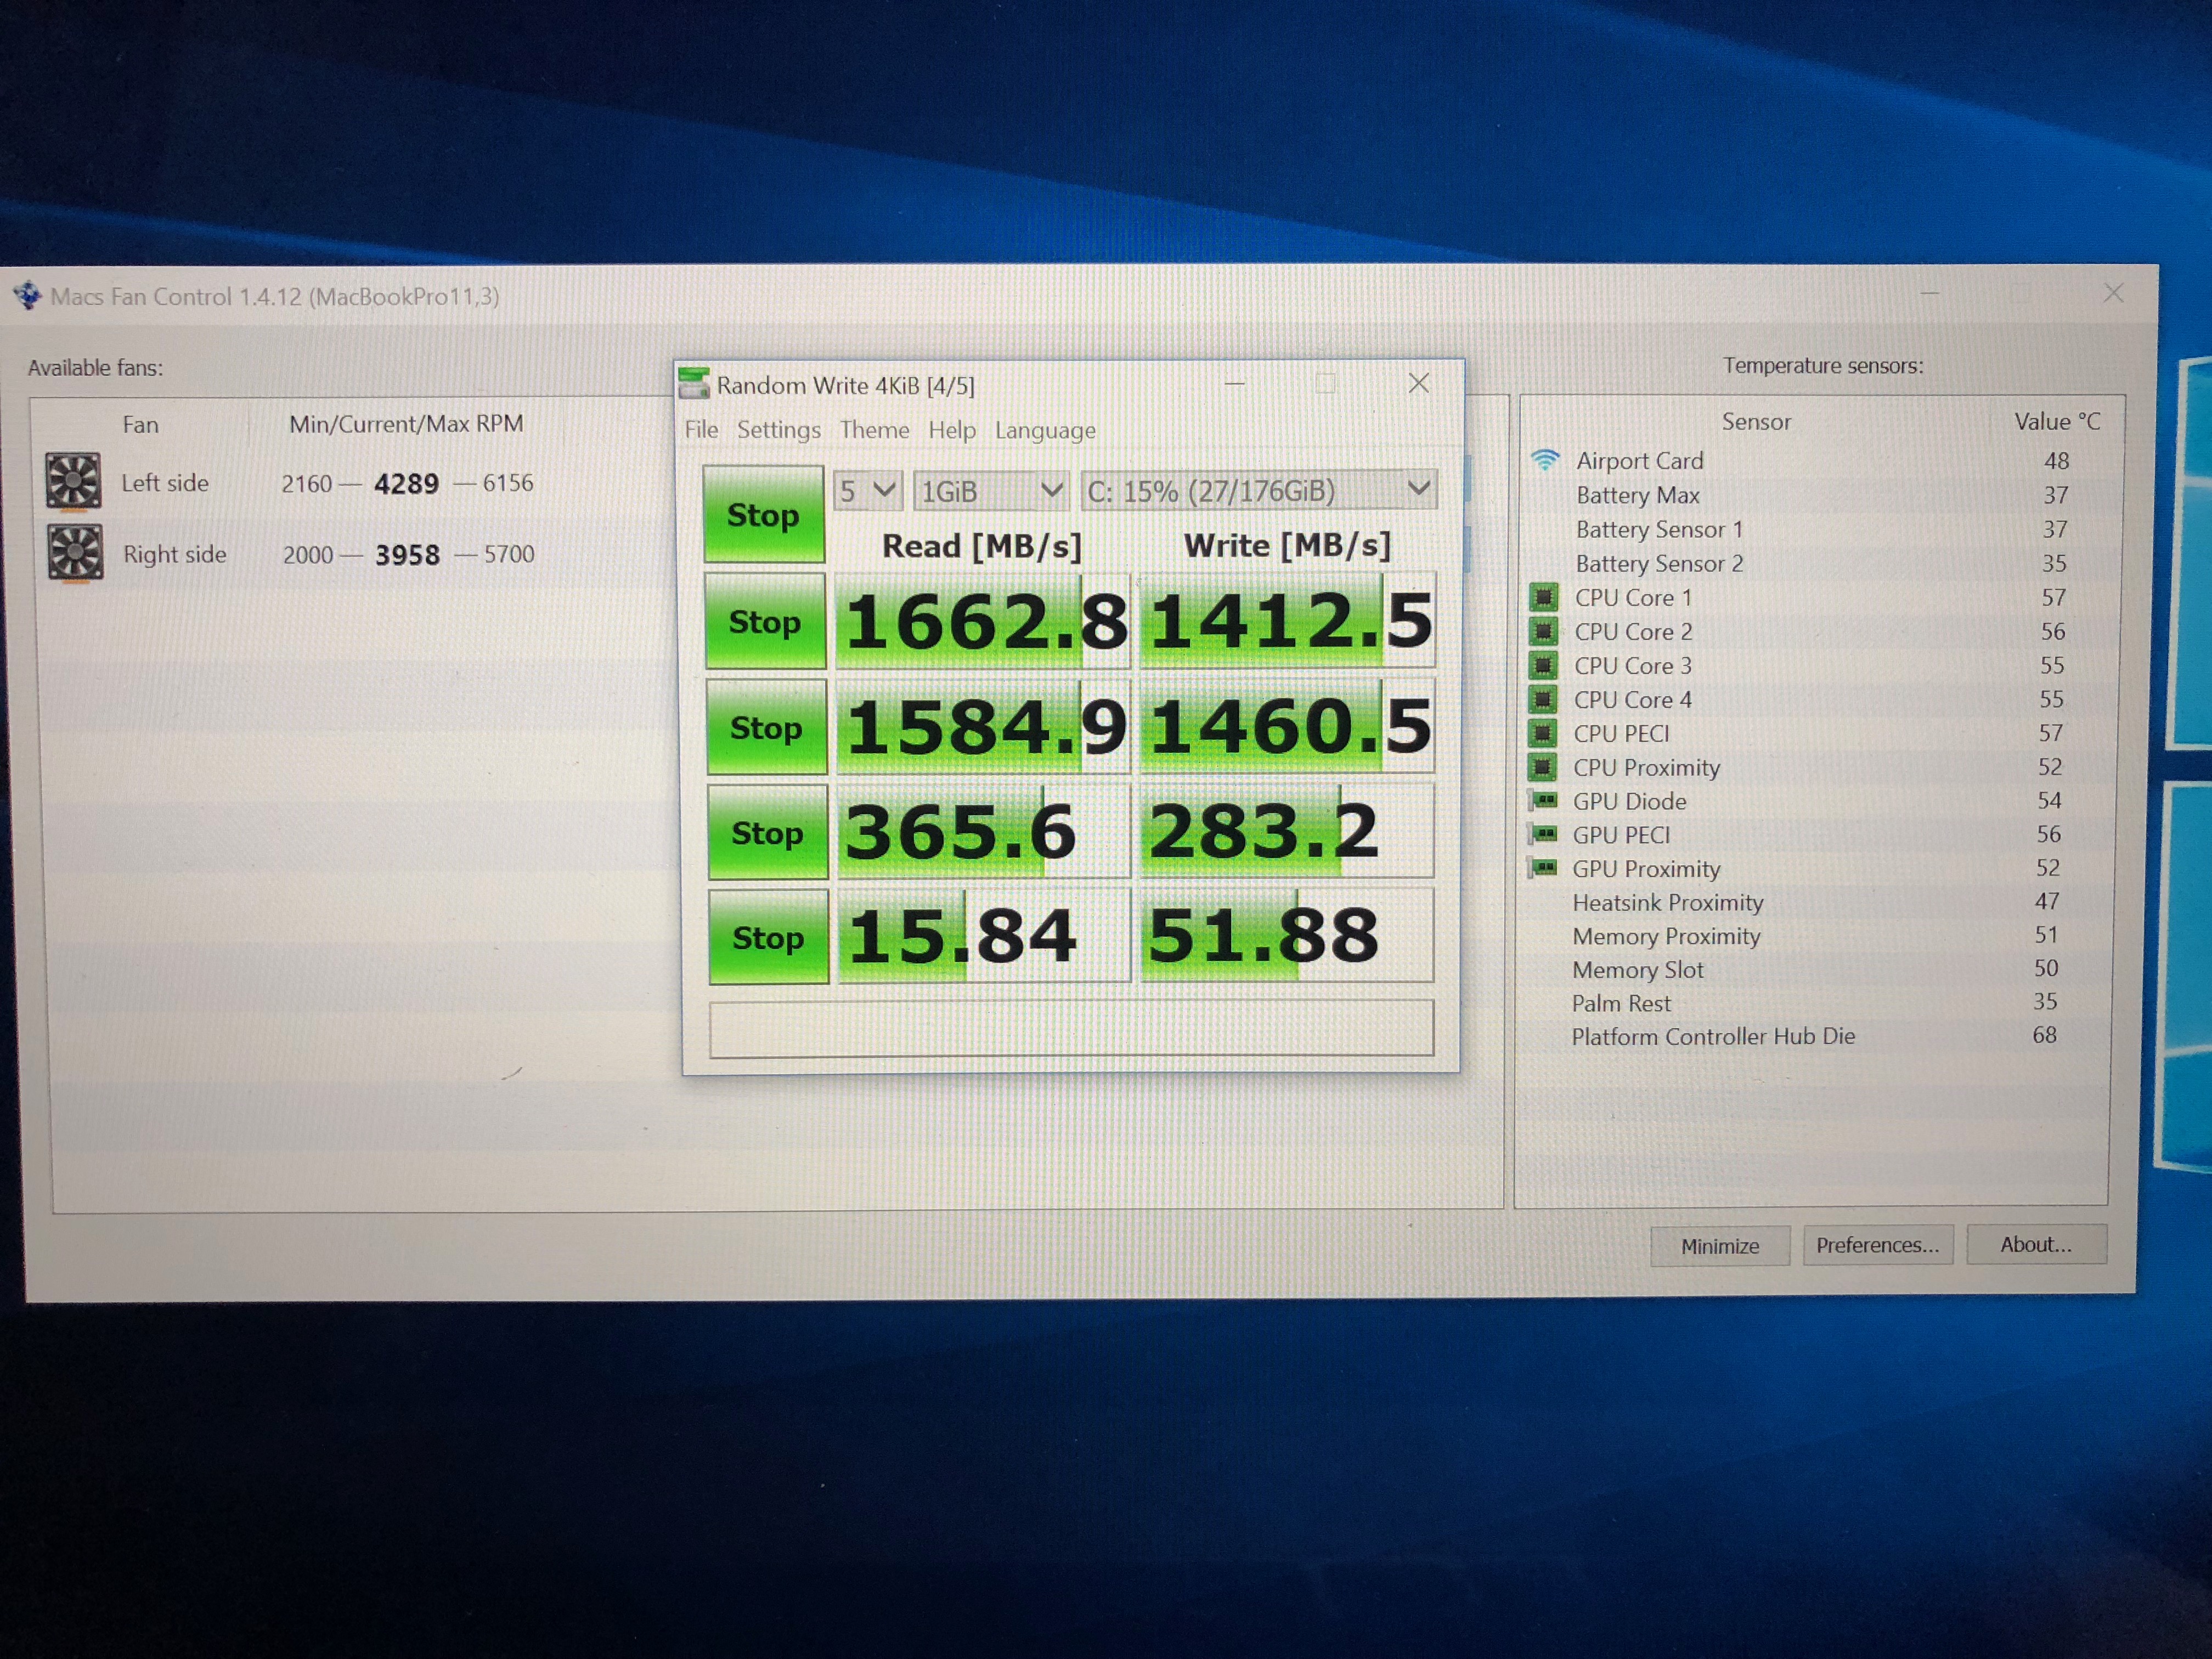This screenshot has height=1659, width=2212.
Task: Click the Value °C column header
Action: (x=2057, y=421)
